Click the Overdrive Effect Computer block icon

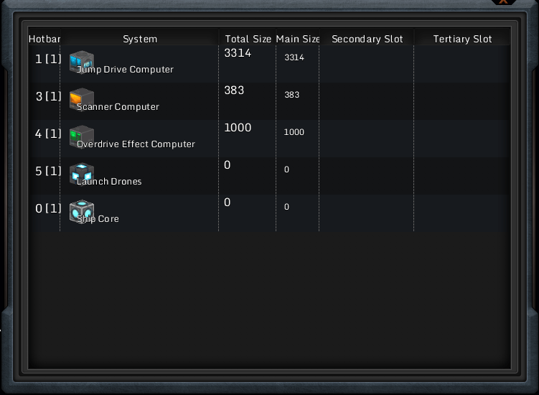click(81, 136)
